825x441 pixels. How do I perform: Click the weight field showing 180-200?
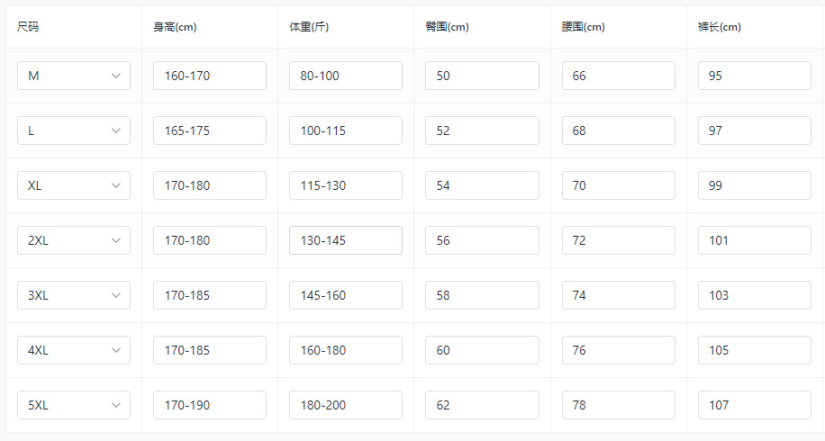pyautogui.click(x=346, y=405)
